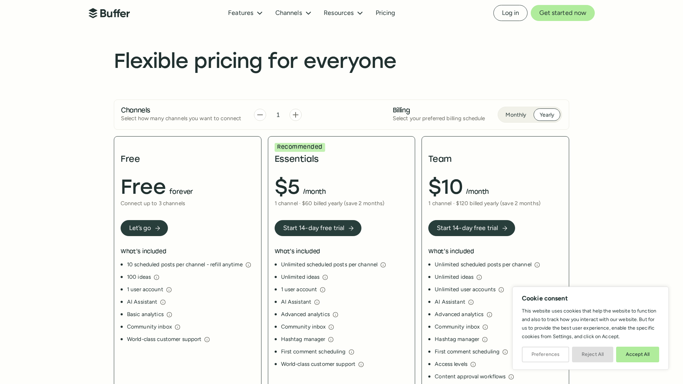Viewport: 683px width, 384px height.
Task: Select Yearly billing option
Action: coord(547,115)
